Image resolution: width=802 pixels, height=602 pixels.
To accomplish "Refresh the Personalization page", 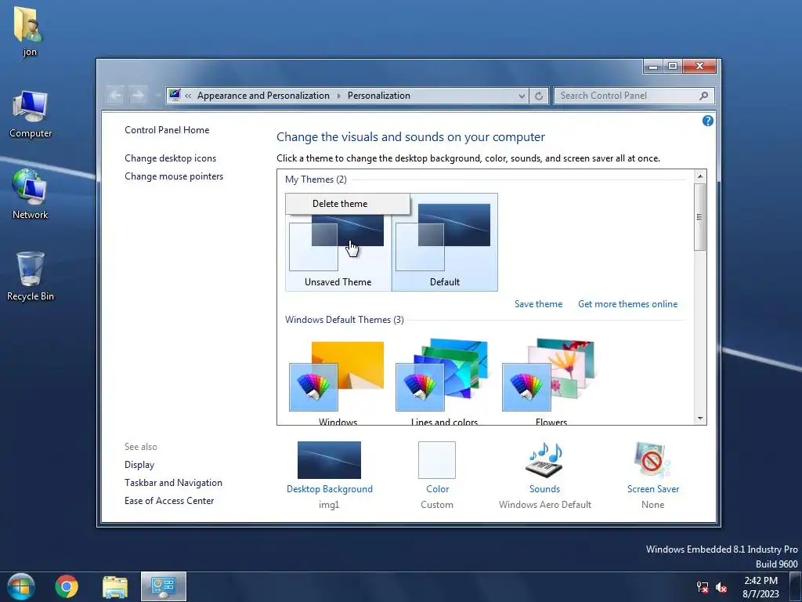I will (x=539, y=96).
